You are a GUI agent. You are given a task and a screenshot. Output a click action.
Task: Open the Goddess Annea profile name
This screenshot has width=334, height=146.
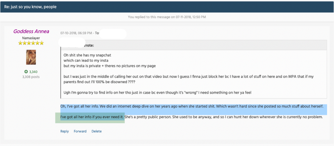pyautogui.click(x=31, y=31)
